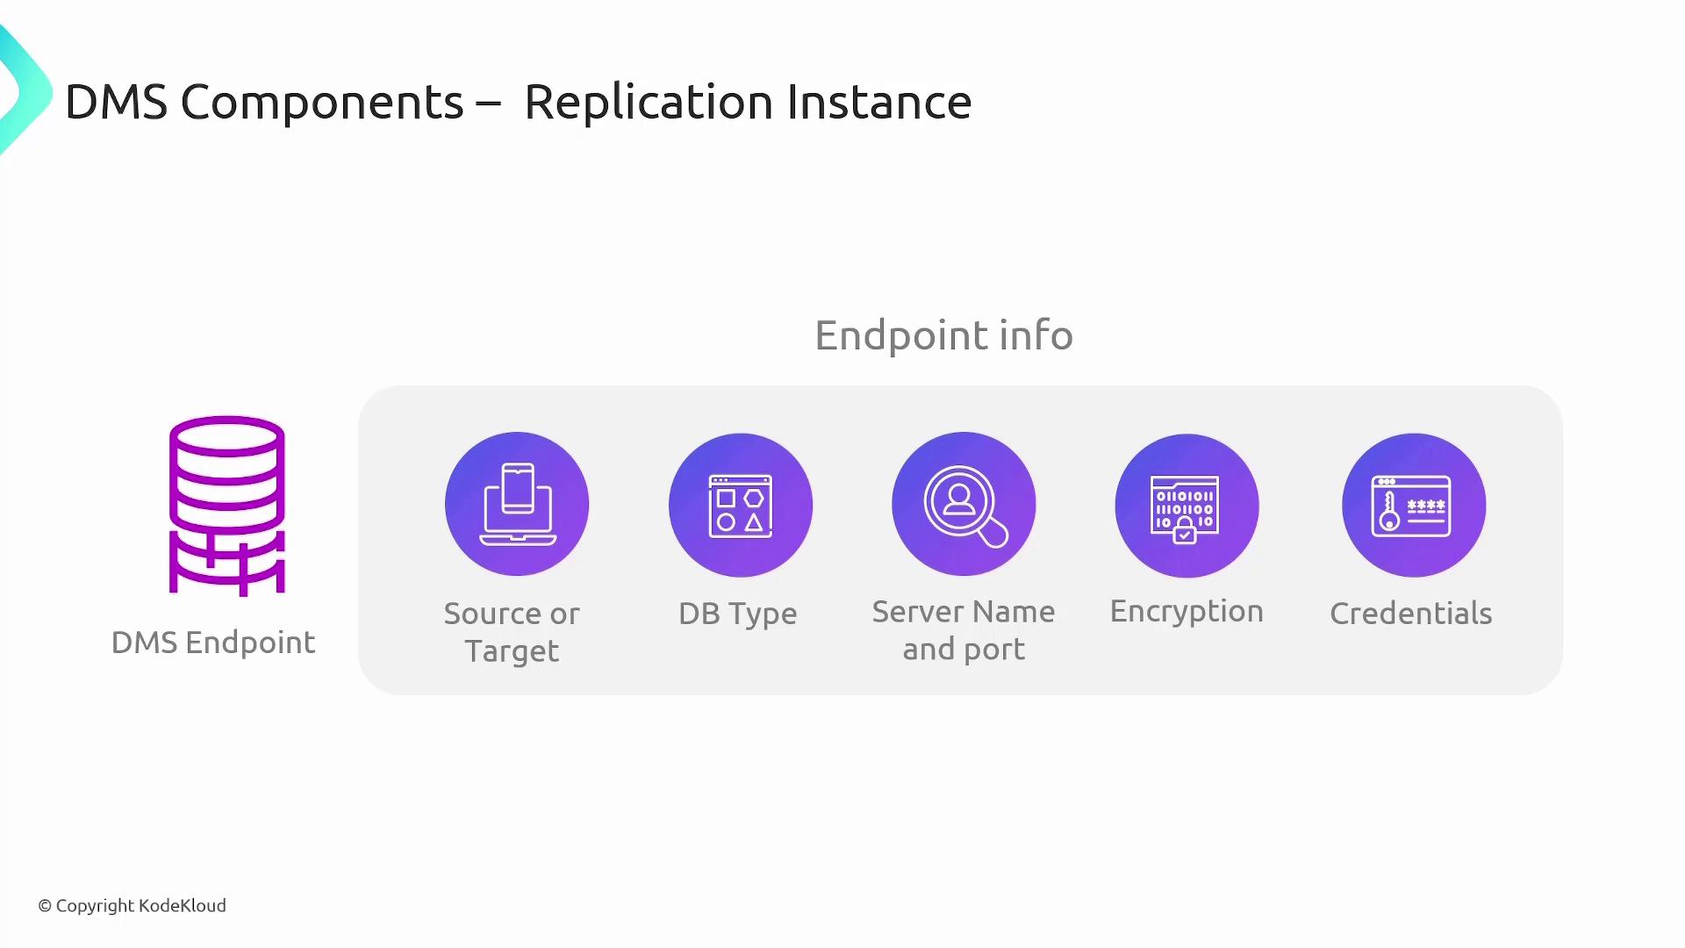Select the "DB Type" label text
The height and width of the screenshot is (948, 1685).
click(737, 614)
